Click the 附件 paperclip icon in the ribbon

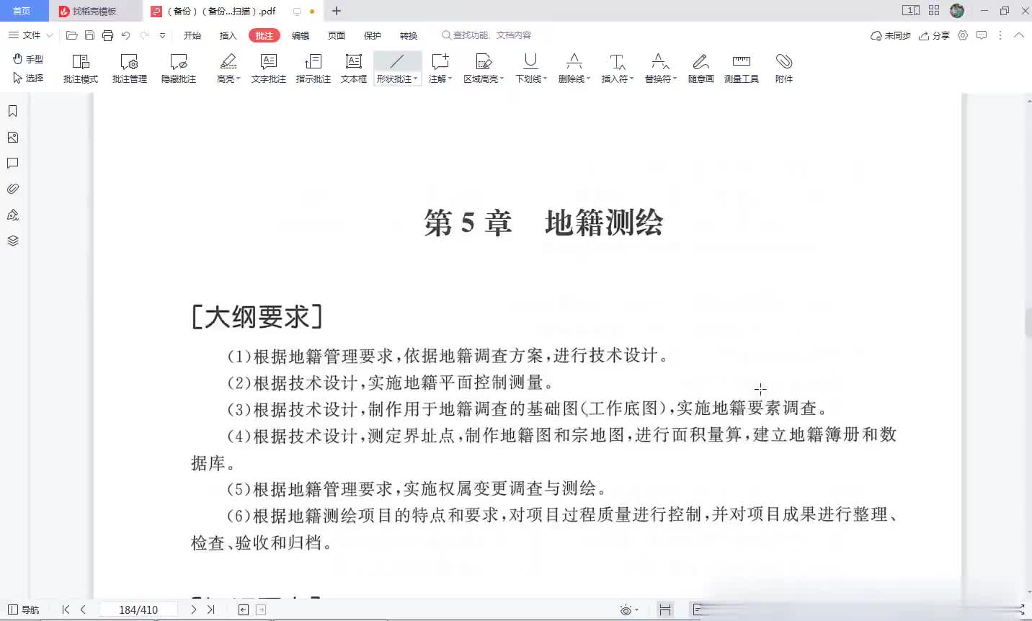point(783,68)
